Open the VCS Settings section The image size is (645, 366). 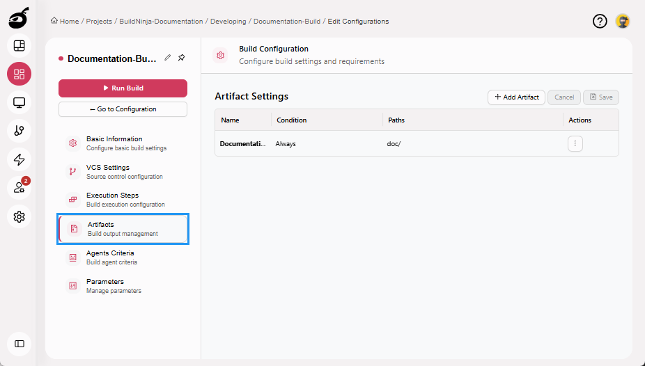[x=108, y=171]
